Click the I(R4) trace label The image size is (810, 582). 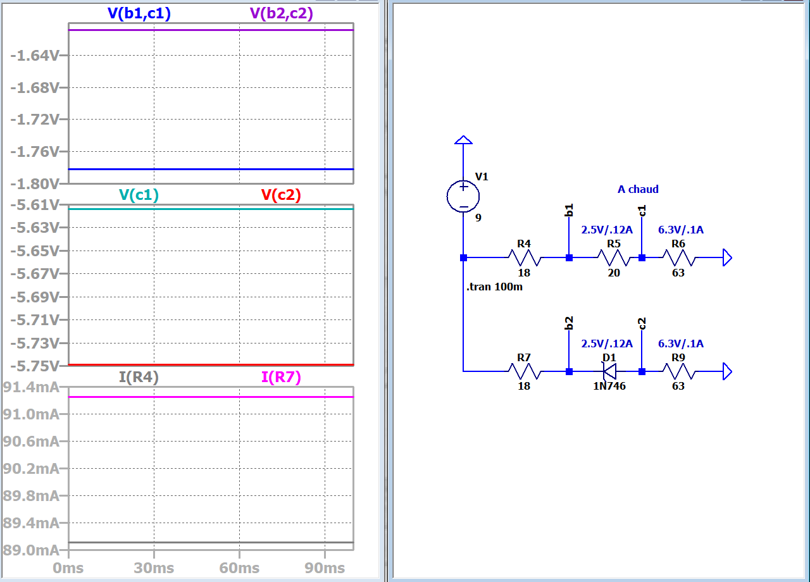tap(139, 378)
